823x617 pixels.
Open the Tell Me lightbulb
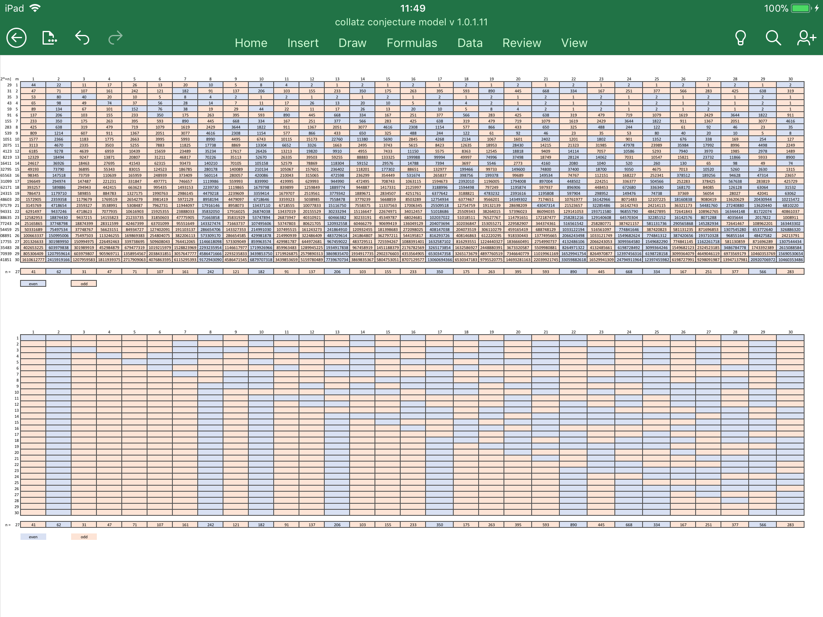(x=740, y=38)
